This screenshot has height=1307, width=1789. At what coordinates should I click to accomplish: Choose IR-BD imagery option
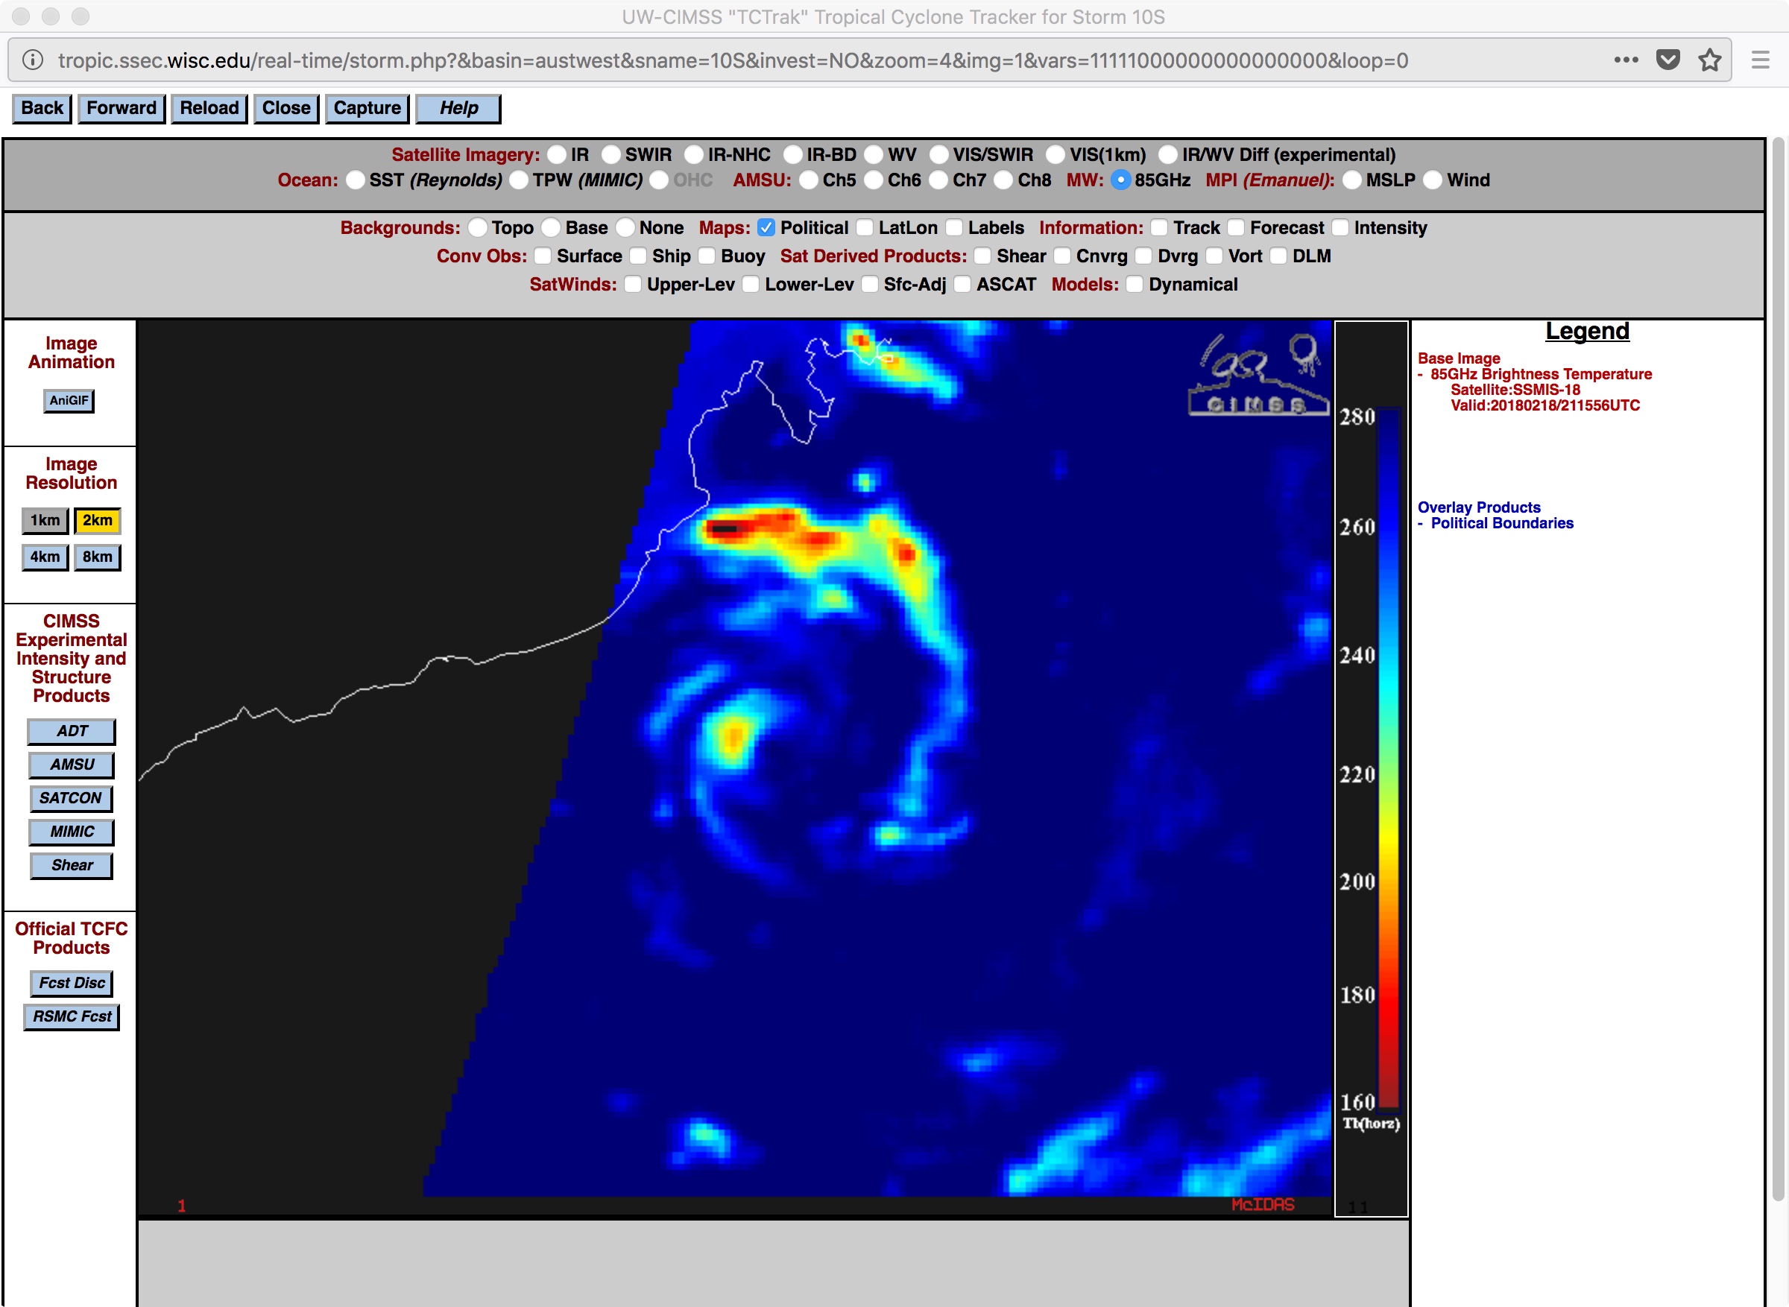click(793, 155)
